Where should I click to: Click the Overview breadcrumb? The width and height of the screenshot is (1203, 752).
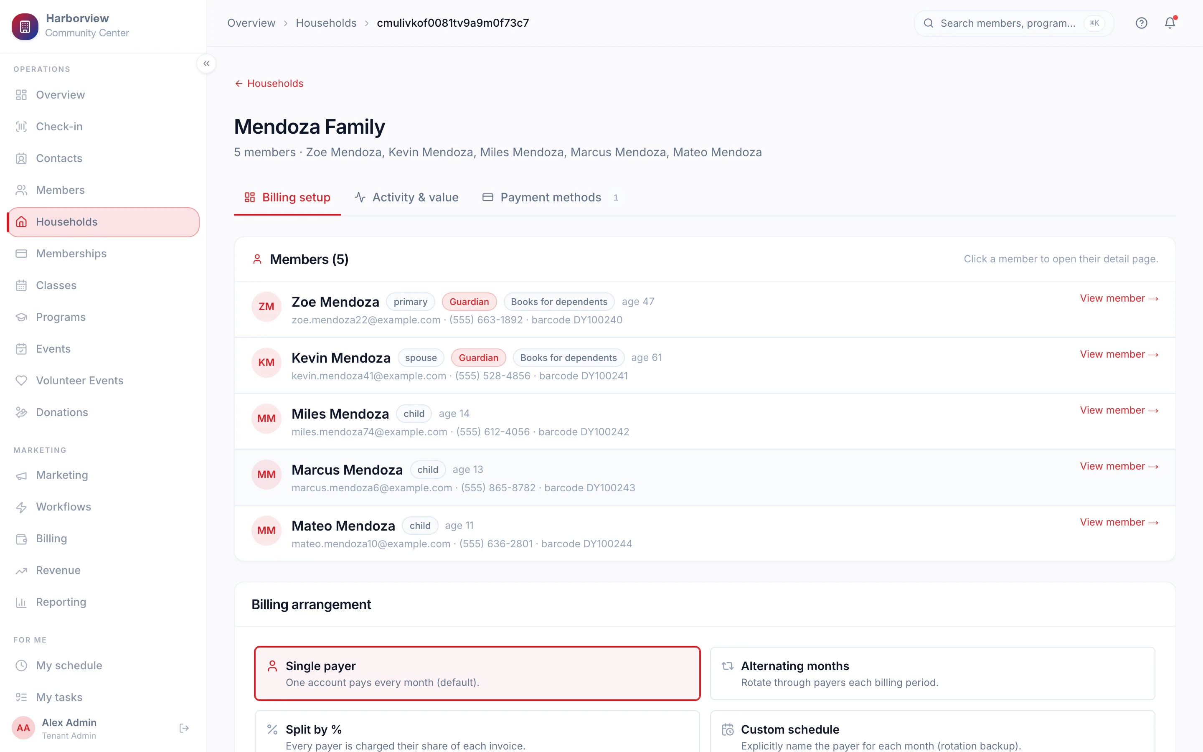251,23
